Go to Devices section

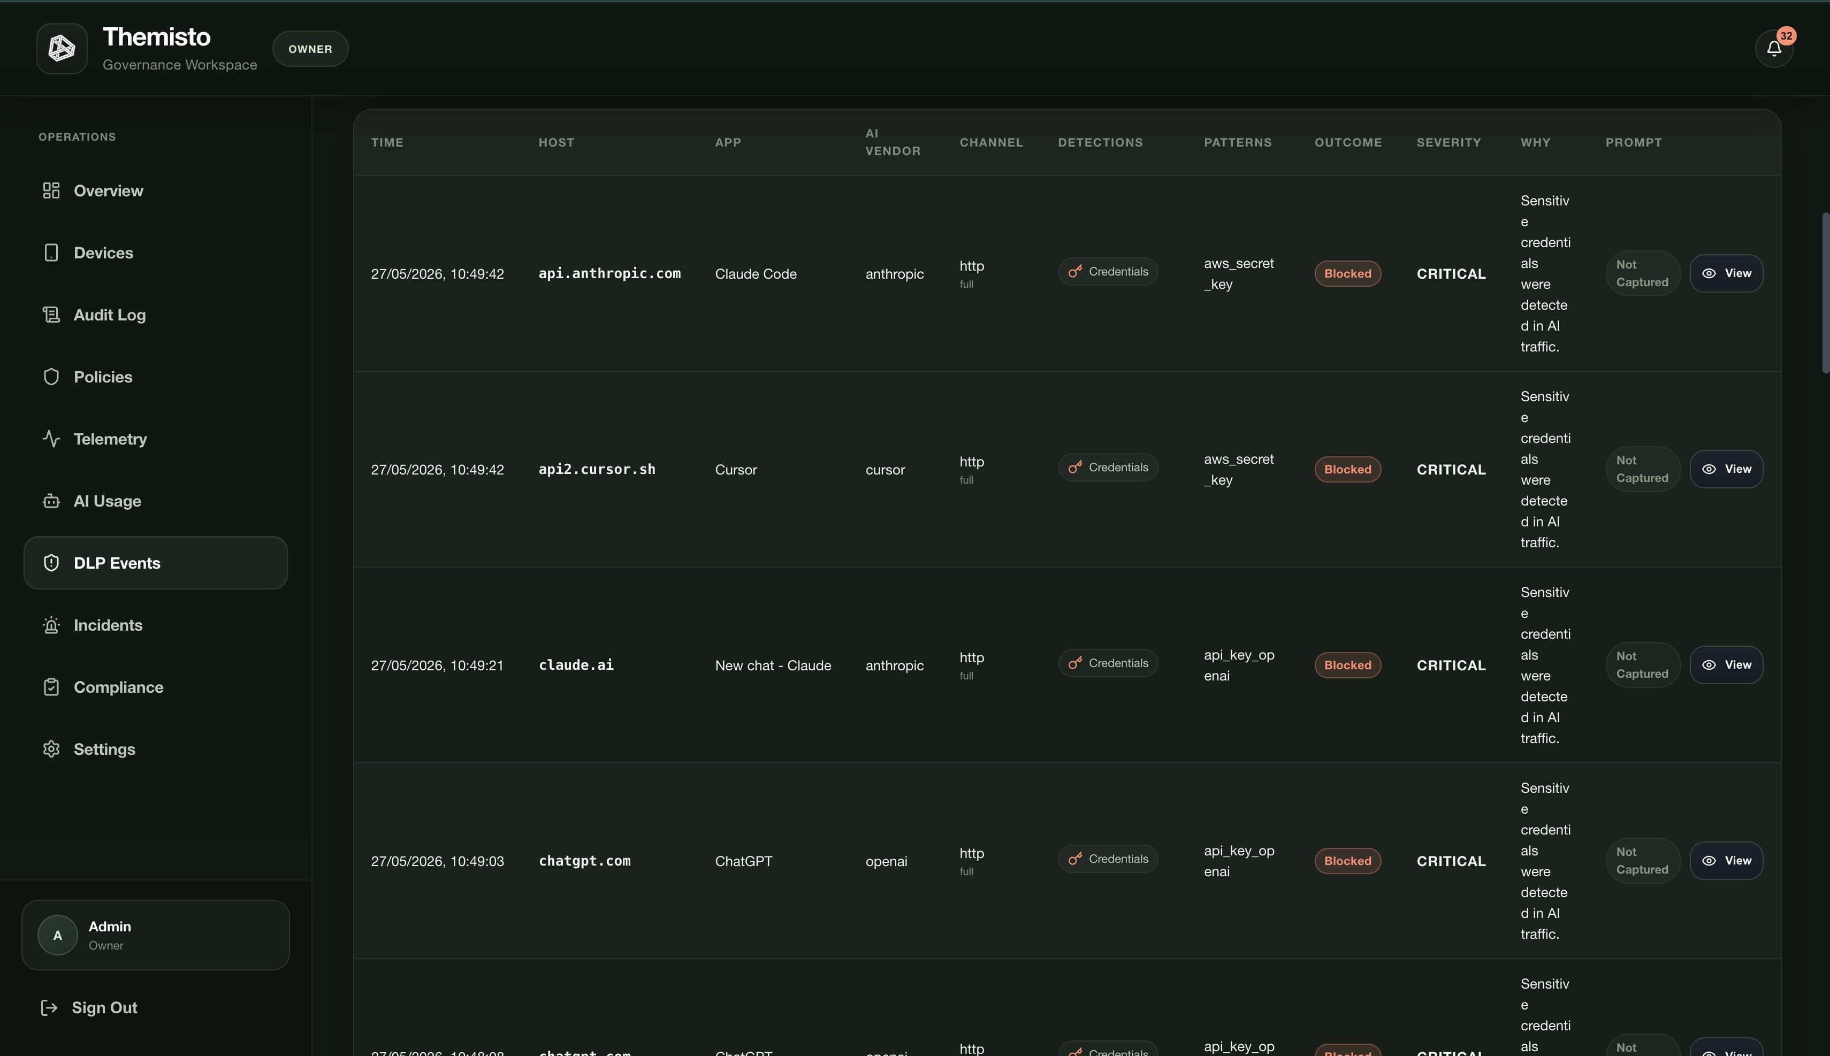pos(155,252)
